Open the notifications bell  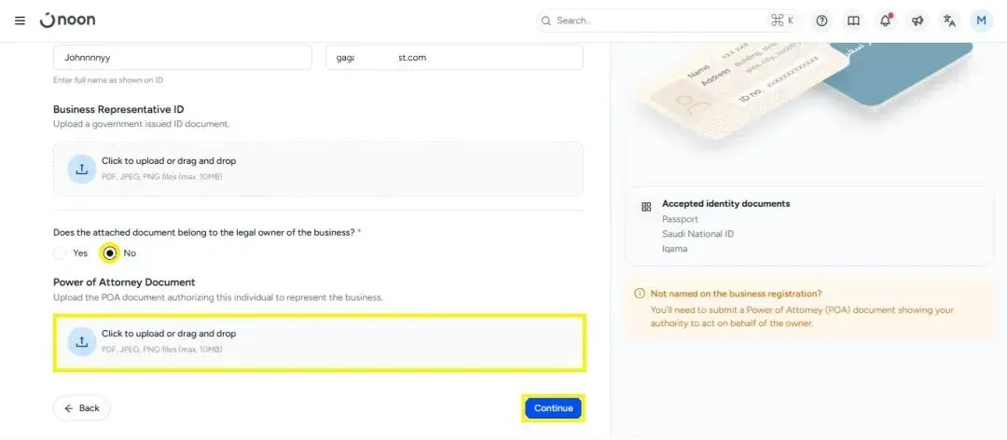pyautogui.click(x=886, y=21)
